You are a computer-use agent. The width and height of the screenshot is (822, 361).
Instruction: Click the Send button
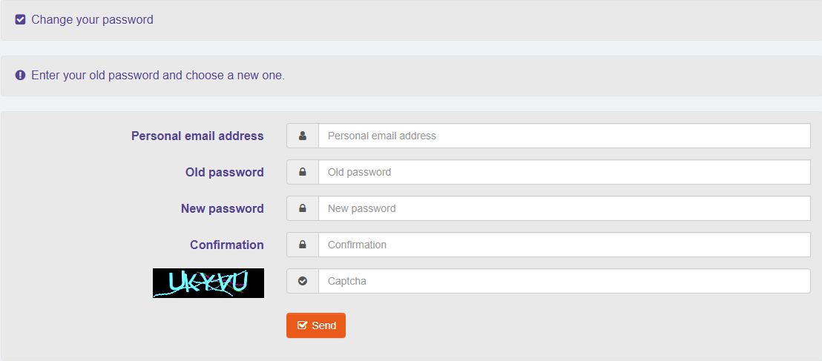point(316,325)
